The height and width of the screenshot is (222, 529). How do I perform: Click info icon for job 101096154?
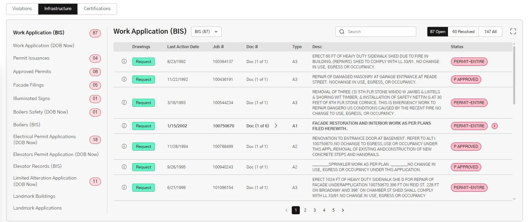[124, 188]
